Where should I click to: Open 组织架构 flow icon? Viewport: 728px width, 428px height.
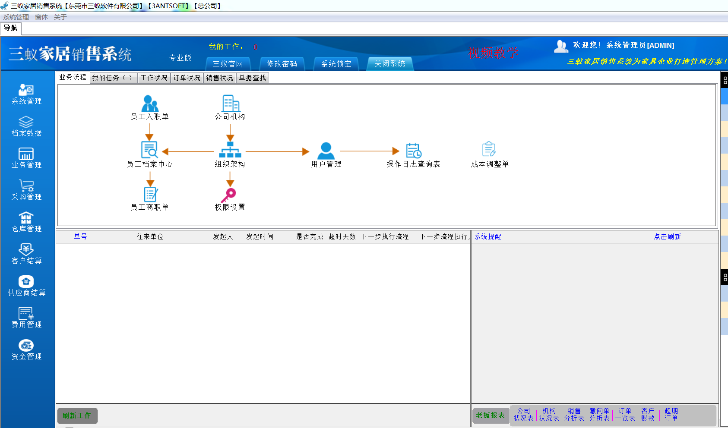pos(230,150)
